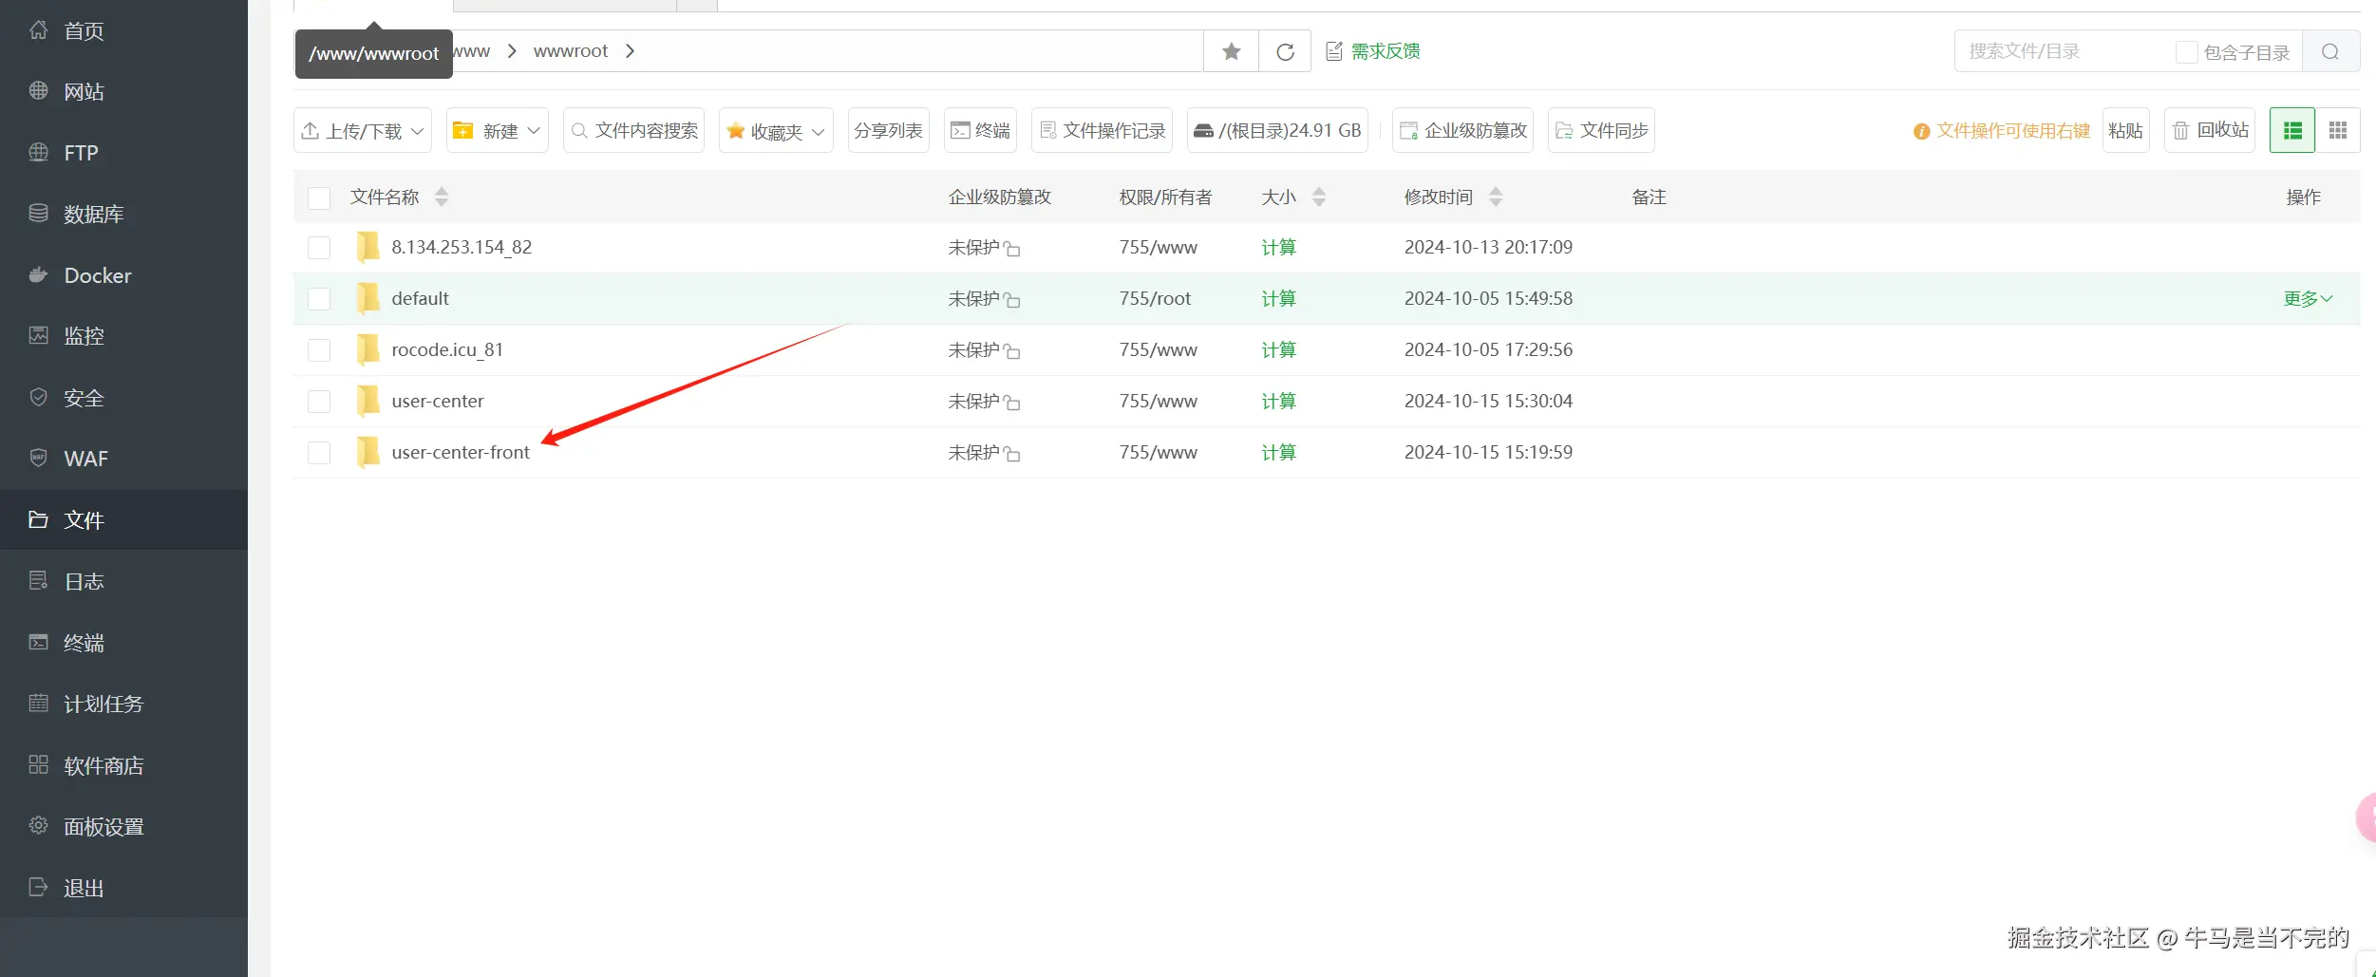Open the user-center-front folder name
Screen dimensions: 2376x977
(461, 453)
